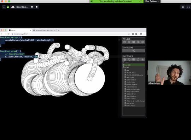Click the new folder icon in SKETCHES
Viewport: 191px width, 140px height.
[133, 59]
